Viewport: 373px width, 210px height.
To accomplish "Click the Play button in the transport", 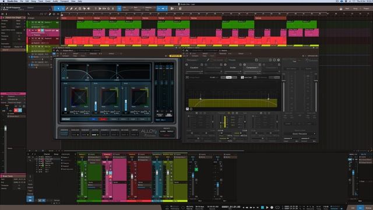I will pyautogui.click(x=267, y=208).
